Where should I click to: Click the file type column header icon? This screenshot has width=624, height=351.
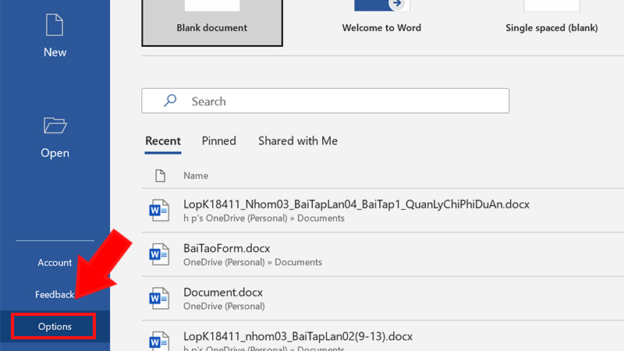(160, 175)
